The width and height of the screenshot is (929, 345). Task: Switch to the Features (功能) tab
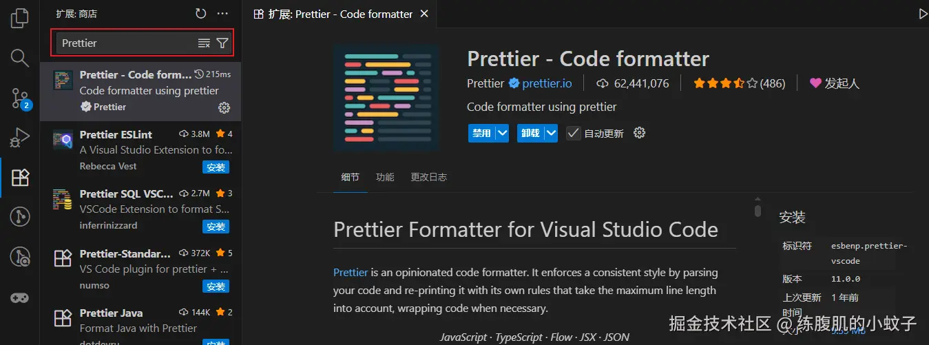pos(385,177)
